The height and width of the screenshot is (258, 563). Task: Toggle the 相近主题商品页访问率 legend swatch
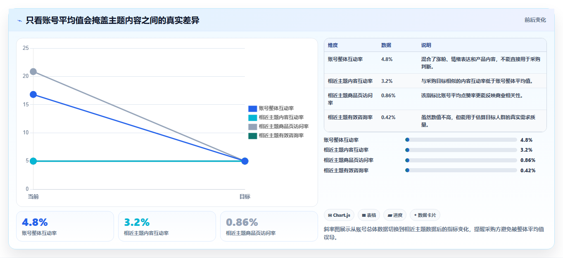[252, 127]
